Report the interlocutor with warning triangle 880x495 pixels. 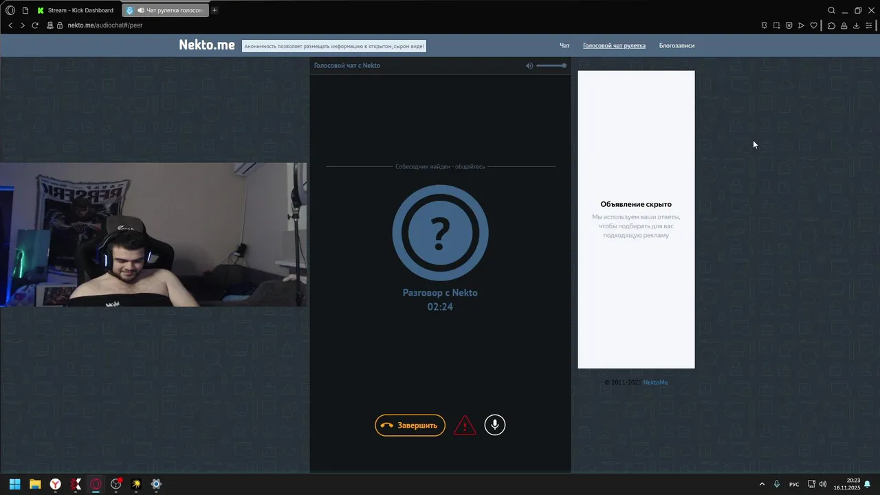465,425
